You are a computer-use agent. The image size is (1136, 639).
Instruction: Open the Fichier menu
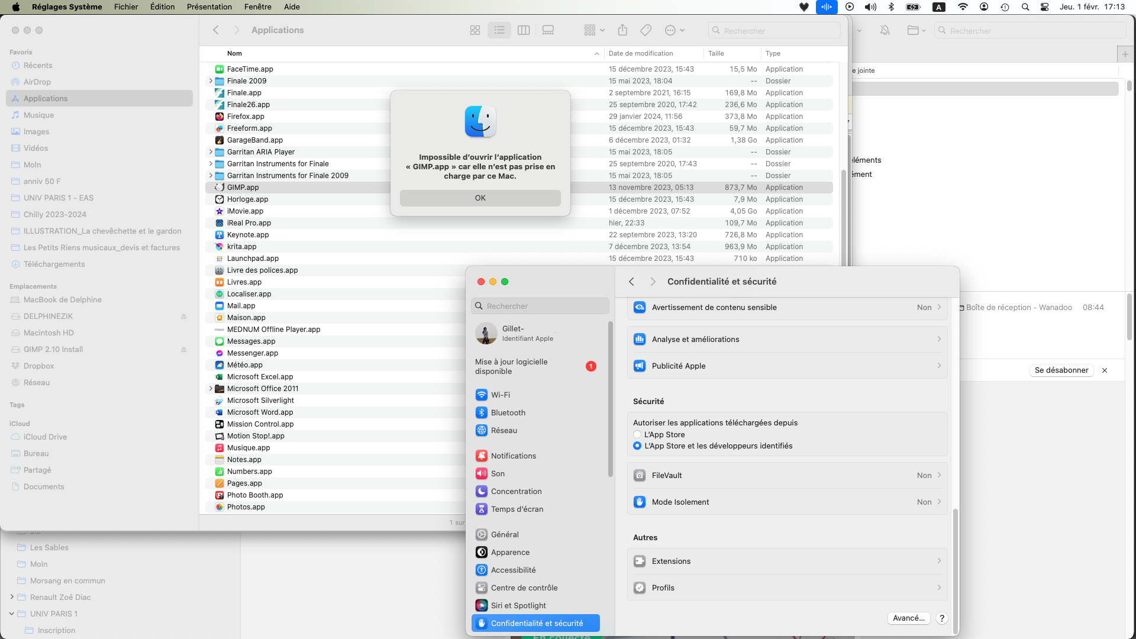pos(125,7)
